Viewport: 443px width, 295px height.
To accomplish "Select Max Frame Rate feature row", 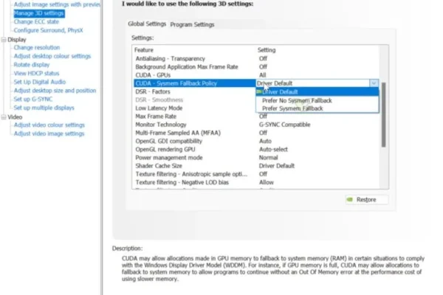I will 256,117.
